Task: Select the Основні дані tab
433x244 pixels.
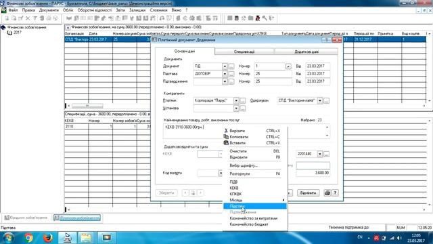Action: click(x=185, y=52)
